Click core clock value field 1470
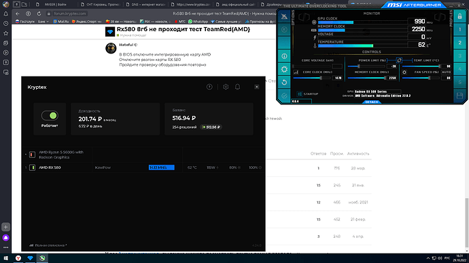Screen dimensions: 469x263 (337, 78)
